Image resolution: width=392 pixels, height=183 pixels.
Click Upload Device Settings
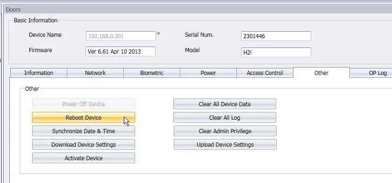[x=225, y=144]
